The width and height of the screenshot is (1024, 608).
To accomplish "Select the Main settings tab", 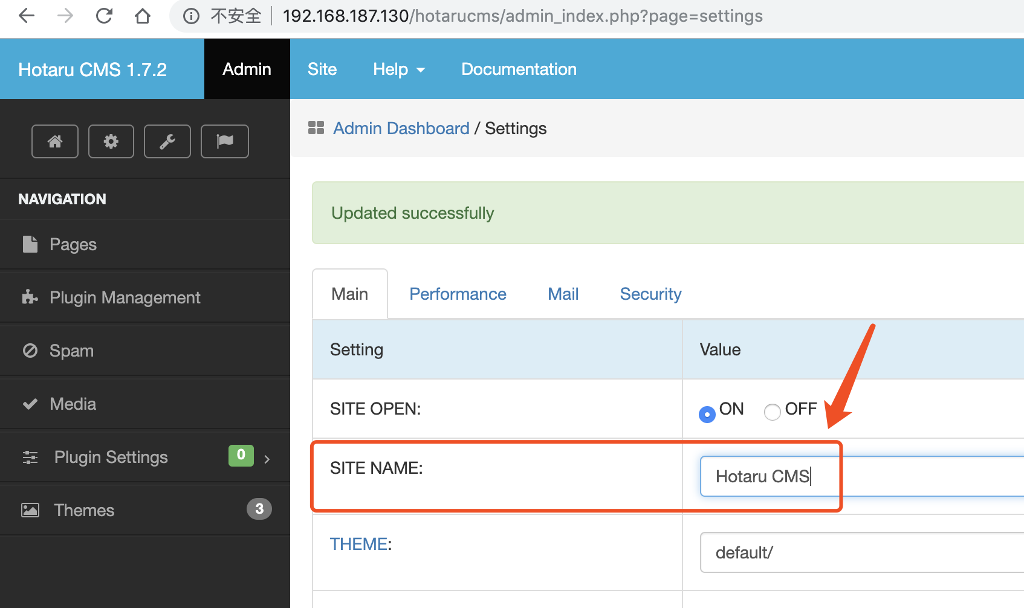I will [350, 294].
